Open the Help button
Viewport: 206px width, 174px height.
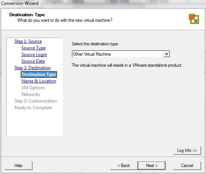(18, 166)
